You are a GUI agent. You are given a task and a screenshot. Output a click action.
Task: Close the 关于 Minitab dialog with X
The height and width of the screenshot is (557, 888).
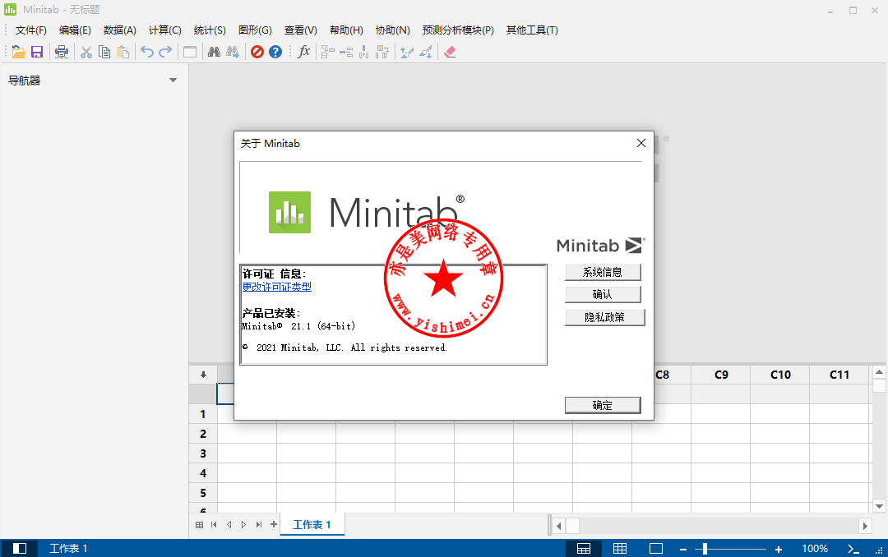point(641,143)
